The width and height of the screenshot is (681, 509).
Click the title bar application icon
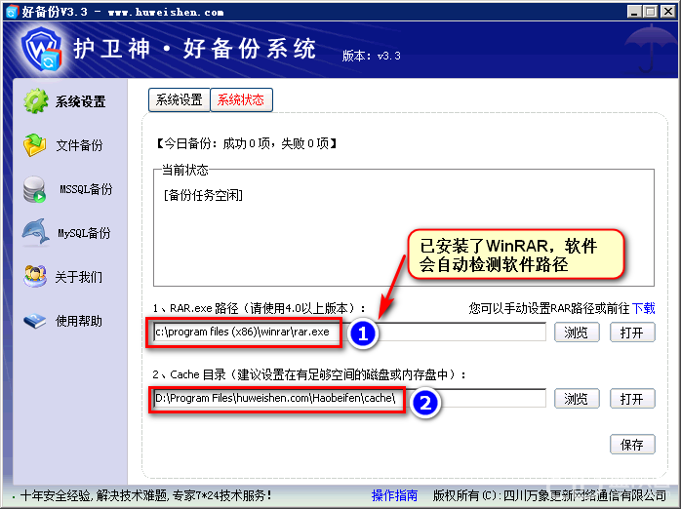[x=12, y=12]
